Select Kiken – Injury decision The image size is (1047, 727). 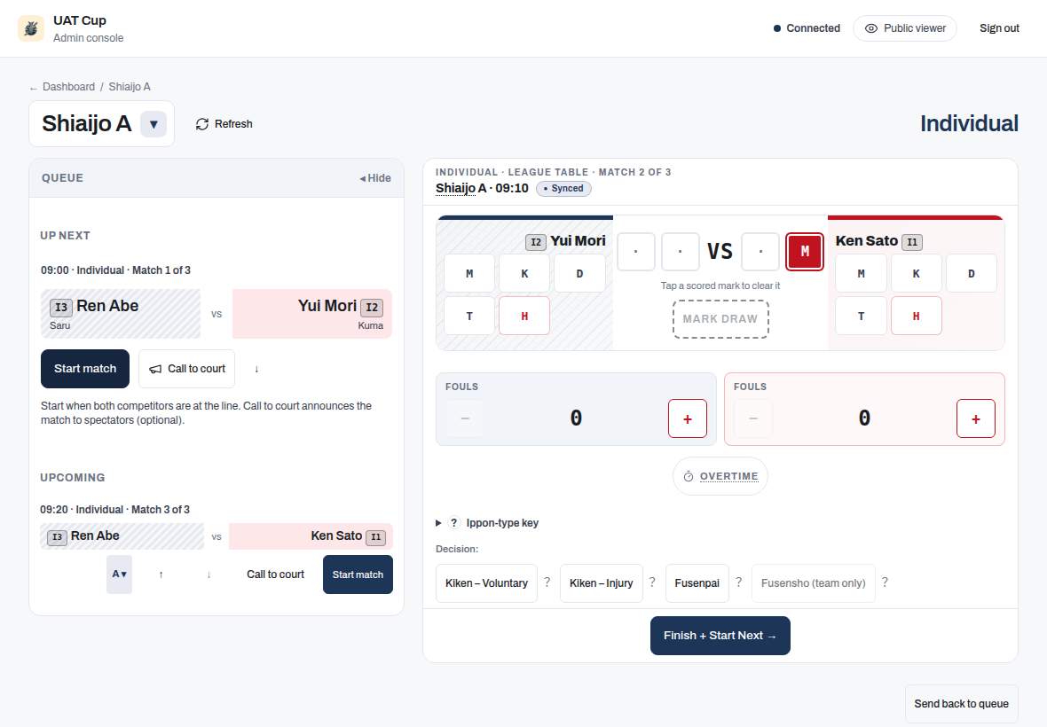(601, 583)
